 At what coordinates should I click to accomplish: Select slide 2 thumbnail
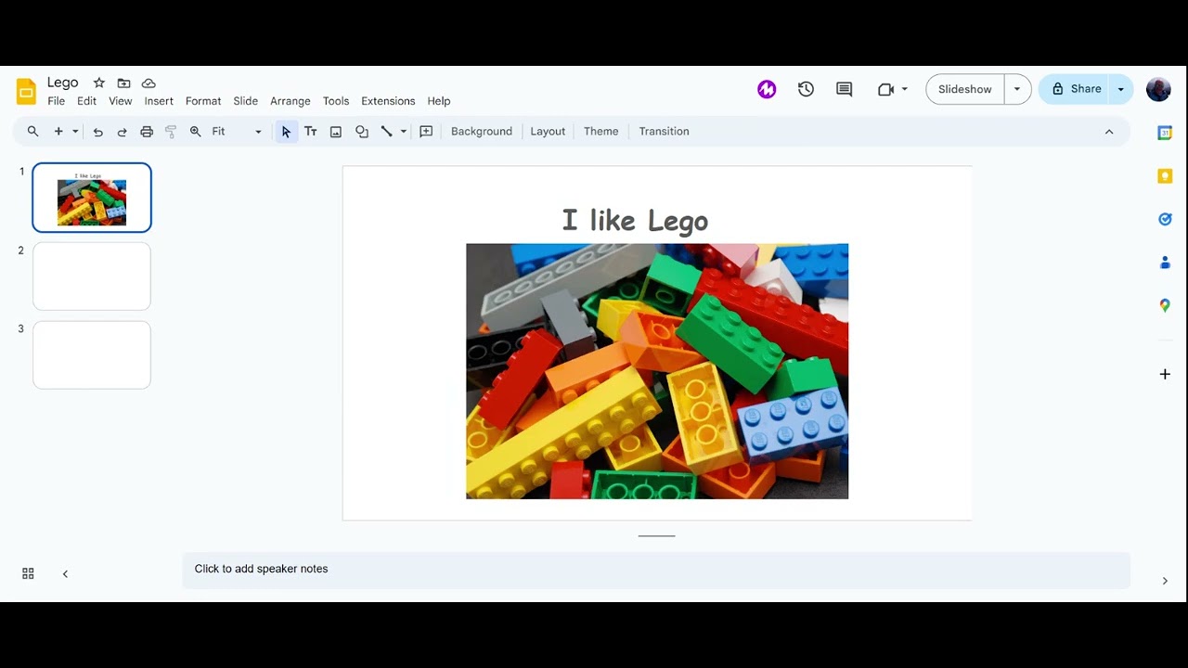(92, 276)
